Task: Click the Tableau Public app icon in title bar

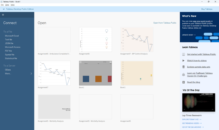Action: [1, 2]
